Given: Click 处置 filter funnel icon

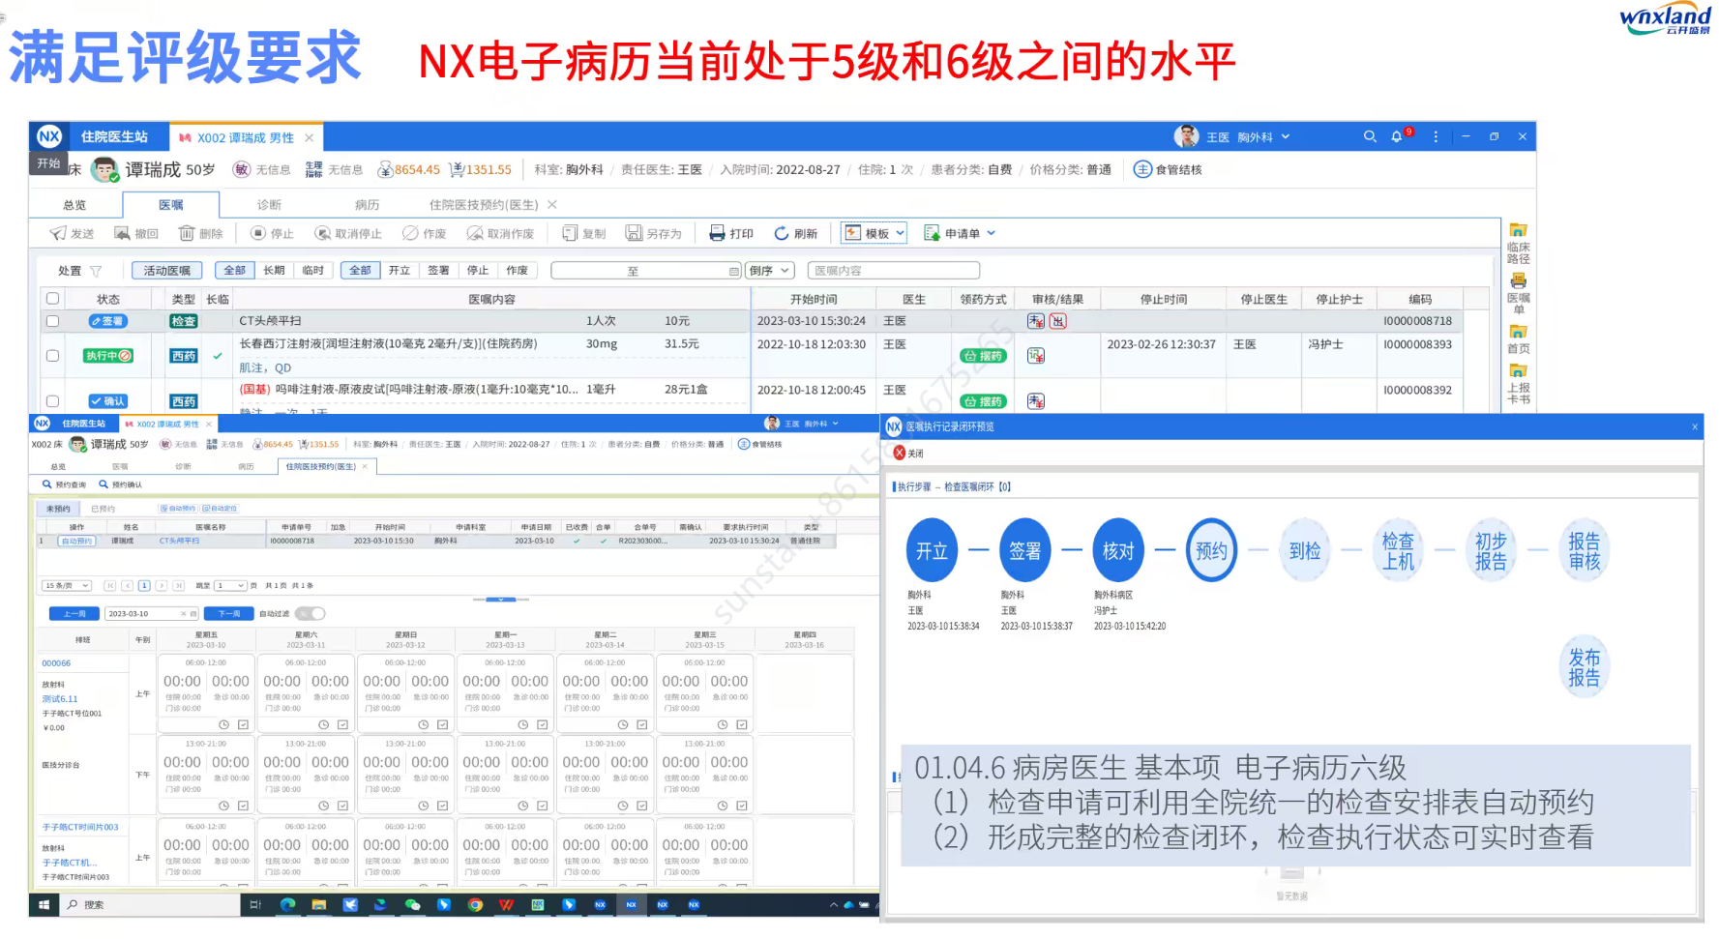Looking at the screenshot, I should (x=96, y=271).
